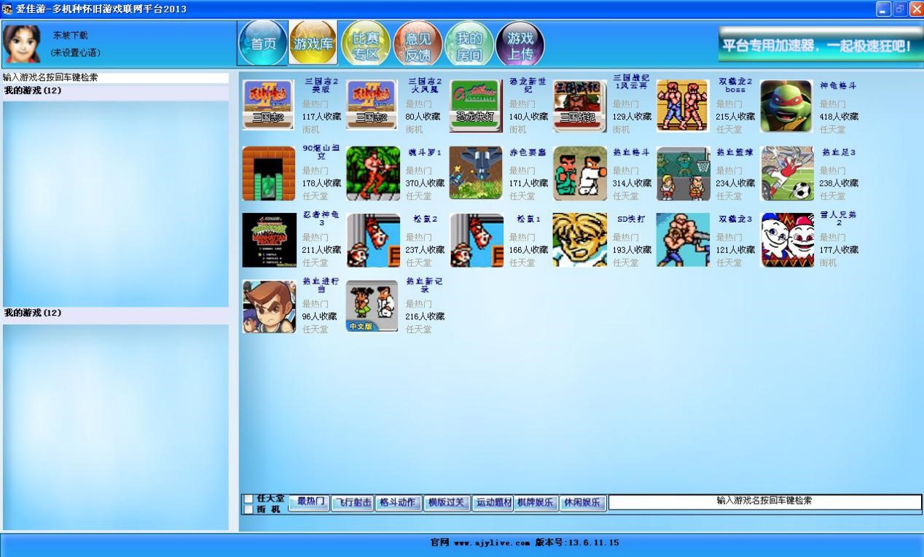Open the 游戏库 game library bubble
The width and height of the screenshot is (924, 557).
coord(313,44)
